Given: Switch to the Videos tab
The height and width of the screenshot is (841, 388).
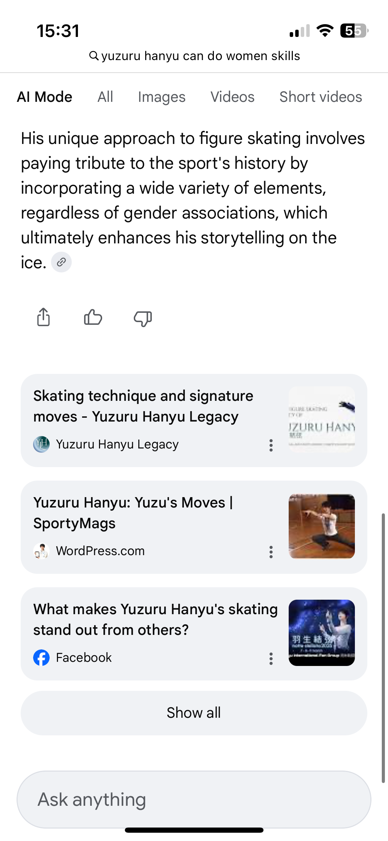Looking at the screenshot, I should [x=232, y=97].
